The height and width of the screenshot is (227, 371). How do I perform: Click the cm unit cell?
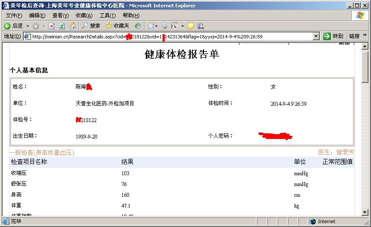pyautogui.click(x=297, y=195)
